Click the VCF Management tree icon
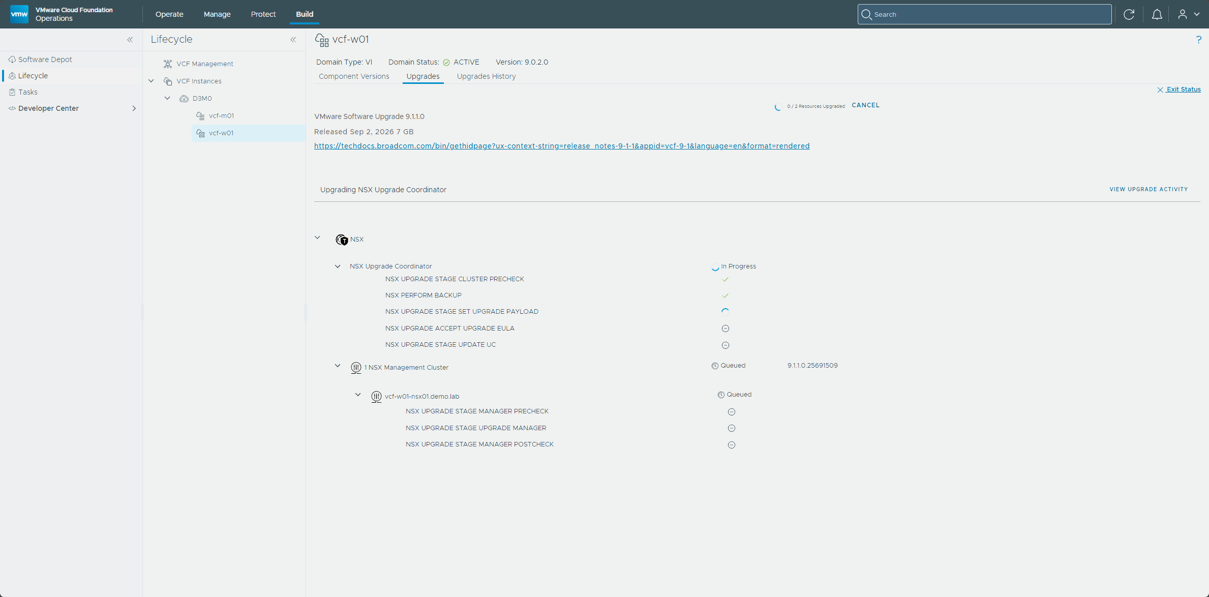The width and height of the screenshot is (1209, 597). coord(168,64)
